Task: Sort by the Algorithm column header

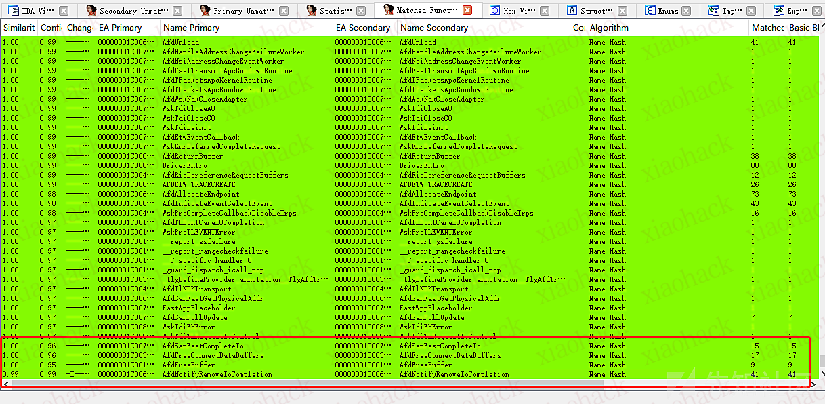Action: coord(609,28)
